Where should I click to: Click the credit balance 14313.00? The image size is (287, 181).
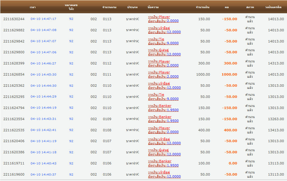tap(276, 64)
